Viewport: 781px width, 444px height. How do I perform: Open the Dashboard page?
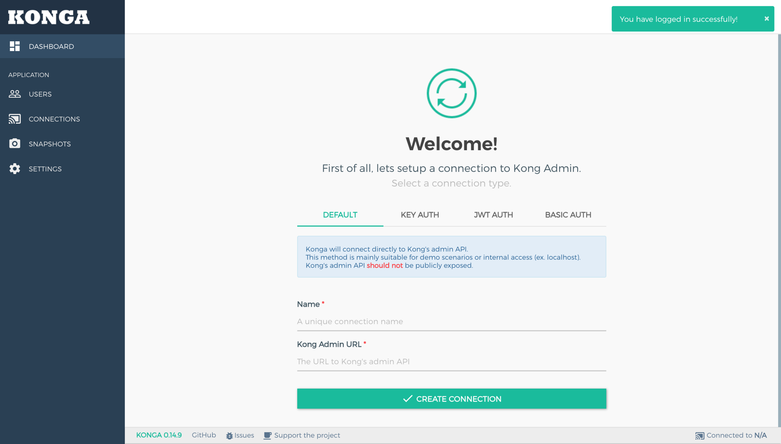[62, 47]
